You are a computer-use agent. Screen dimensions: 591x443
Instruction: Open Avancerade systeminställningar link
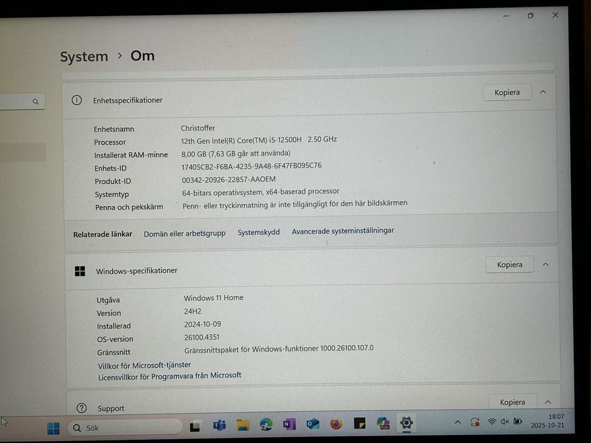pos(343,231)
